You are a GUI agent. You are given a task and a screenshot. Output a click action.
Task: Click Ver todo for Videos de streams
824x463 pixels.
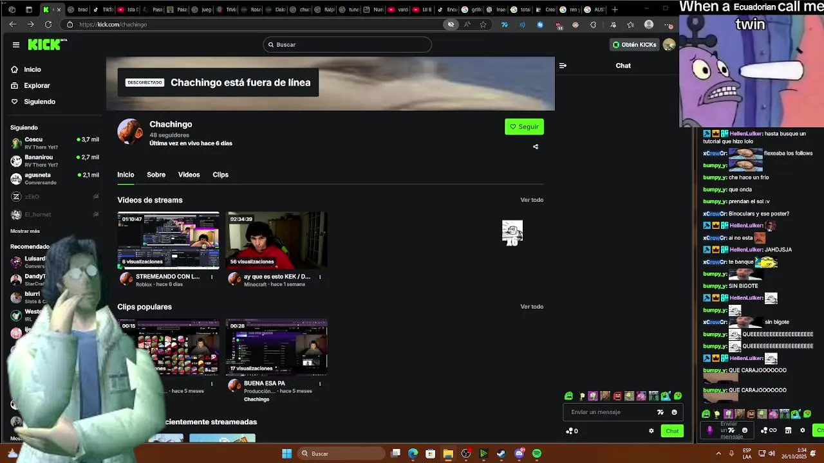pyautogui.click(x=532, y=200)
